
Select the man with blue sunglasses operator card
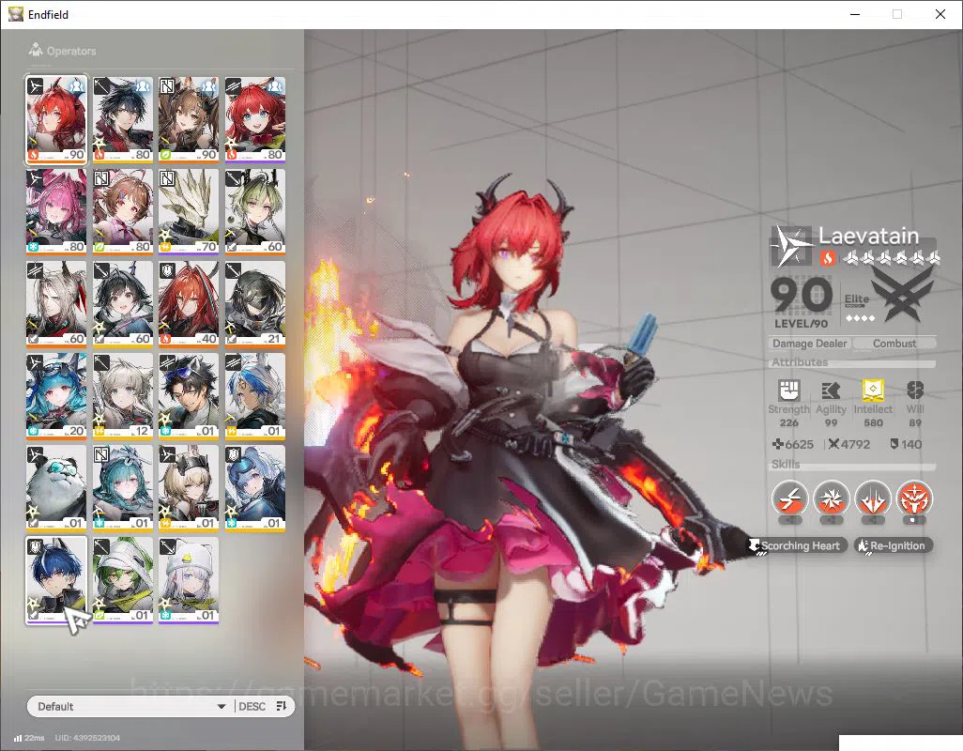189,396
